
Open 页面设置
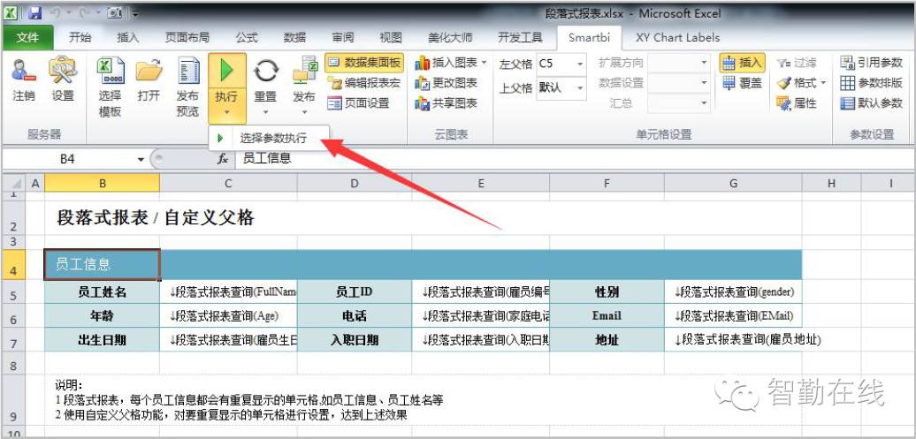coord(358,103)
